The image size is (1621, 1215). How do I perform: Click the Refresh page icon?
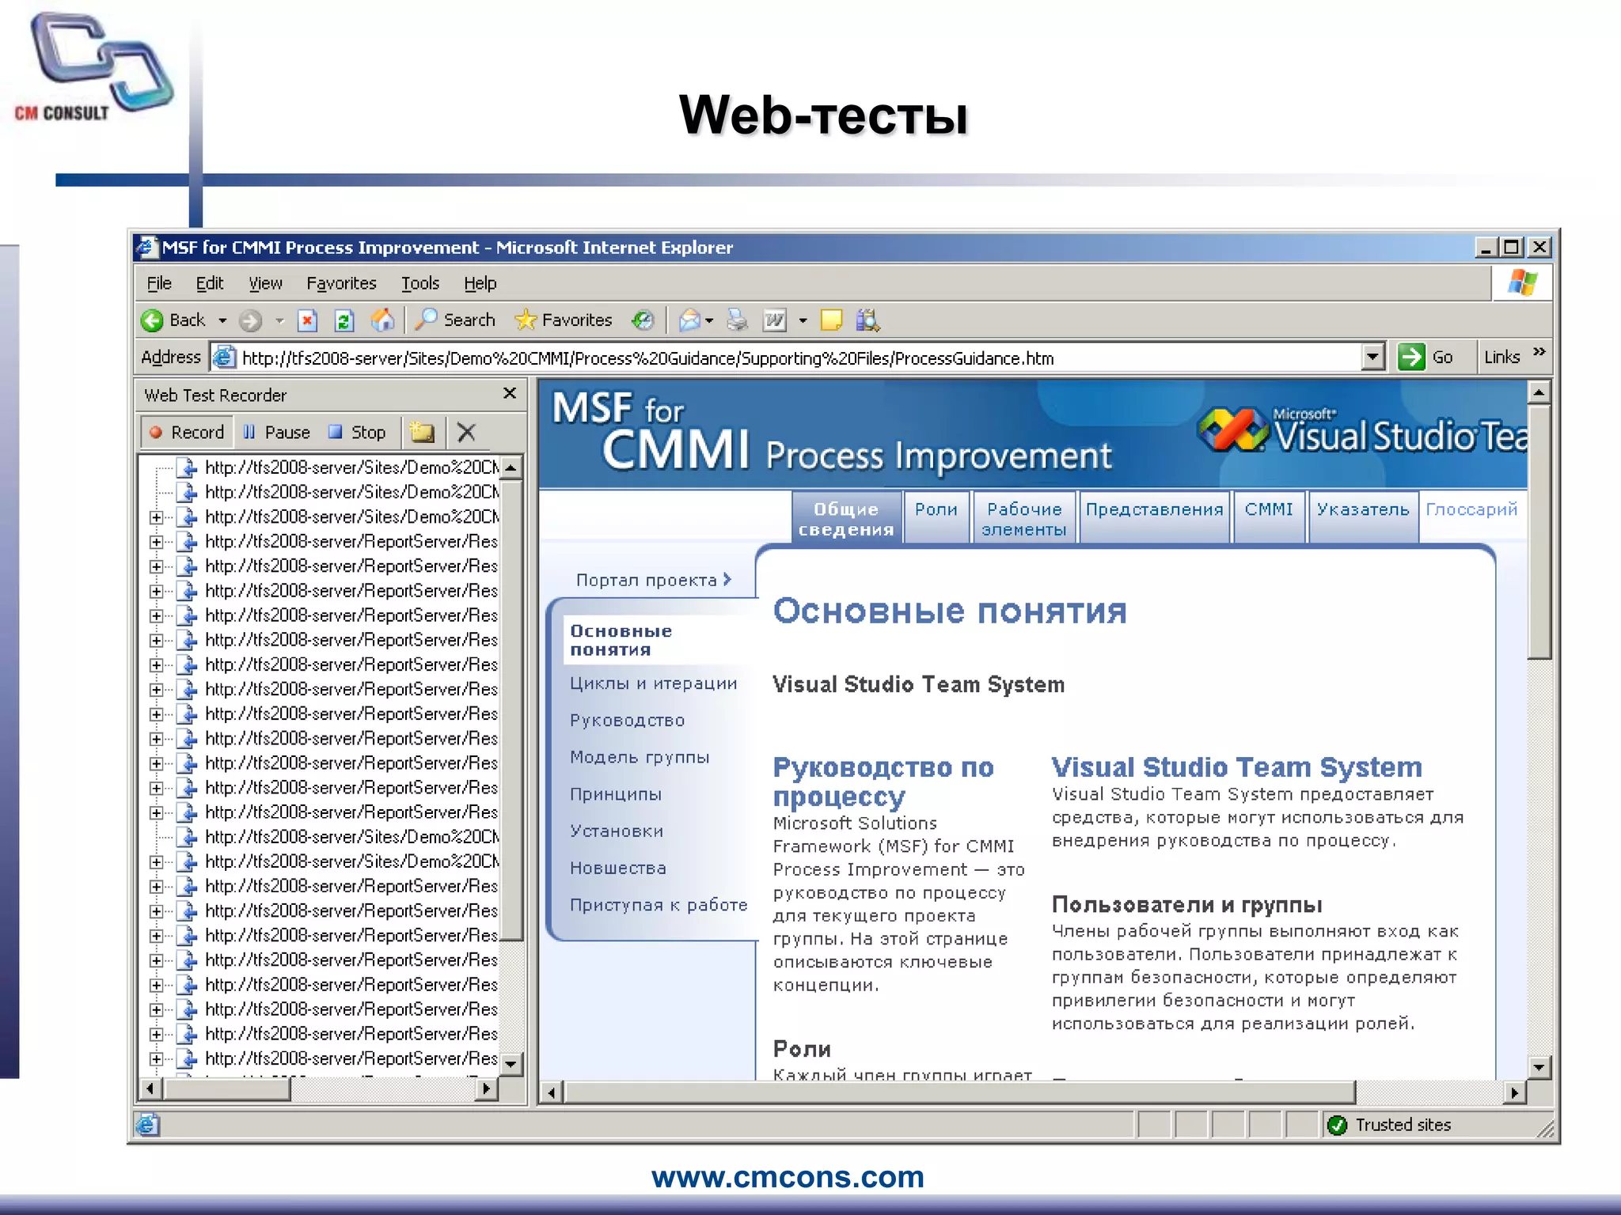(344, 320)
